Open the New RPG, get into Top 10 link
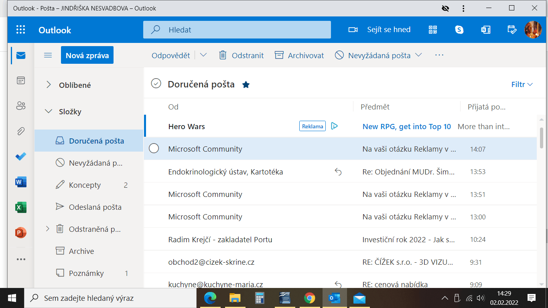548x308 pixels. 407,126
